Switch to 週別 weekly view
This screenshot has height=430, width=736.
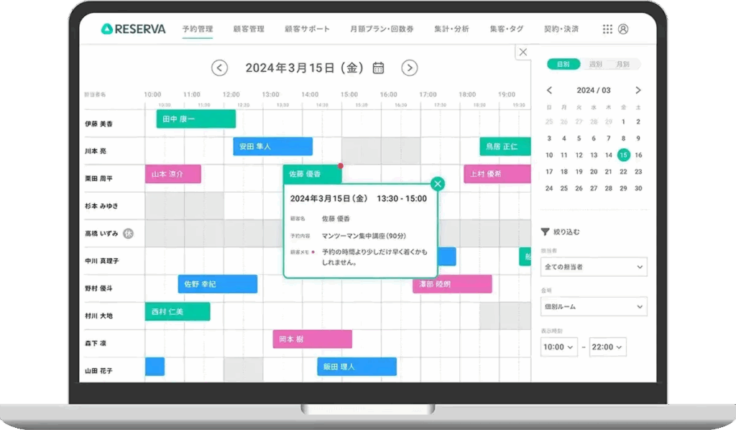[x=595, y=64]
